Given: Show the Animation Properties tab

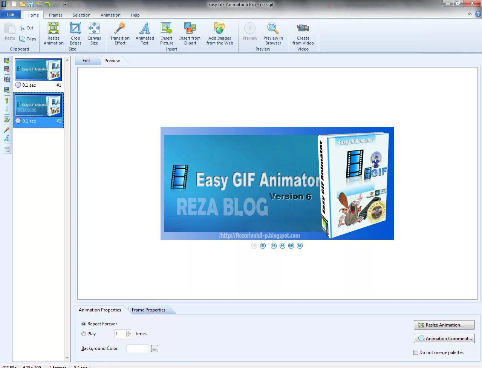Looking at the screenshot, I should point(100,310).
